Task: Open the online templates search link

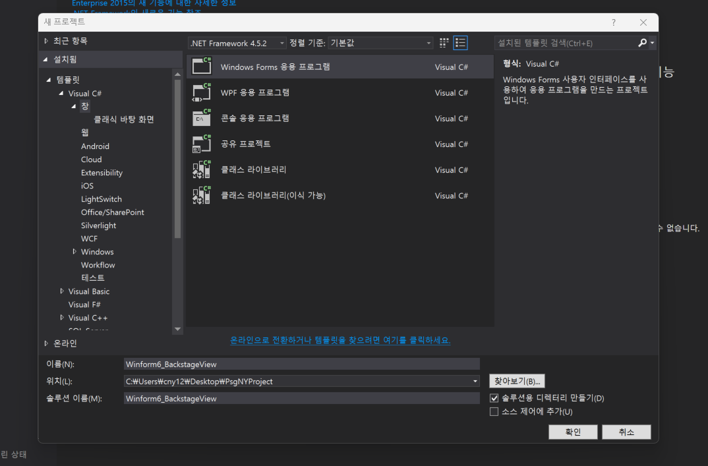Action: (x=340, y=340)
